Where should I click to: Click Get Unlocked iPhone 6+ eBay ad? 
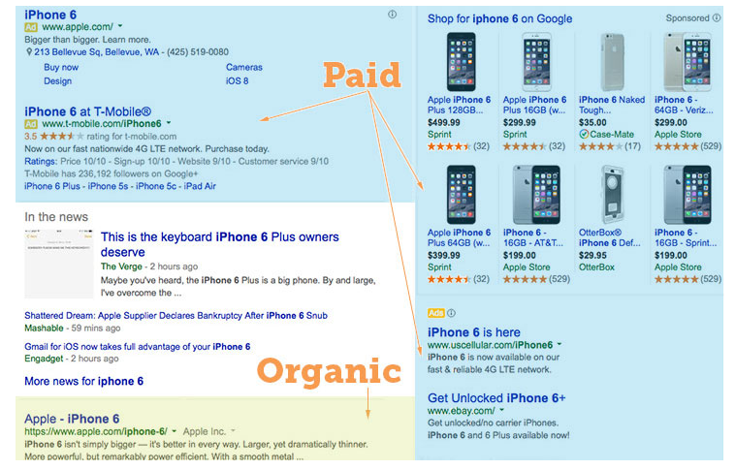pyautogui.click(x=496, y=398)
